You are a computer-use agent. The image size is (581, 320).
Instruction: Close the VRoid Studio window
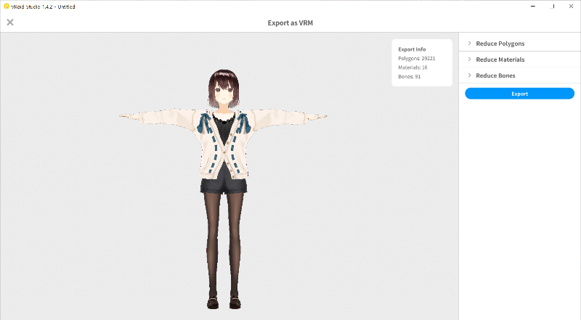click(x=571, y=7)
